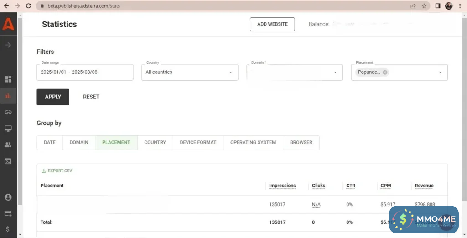Group by Device Format tab

click(x=198, y=142)
